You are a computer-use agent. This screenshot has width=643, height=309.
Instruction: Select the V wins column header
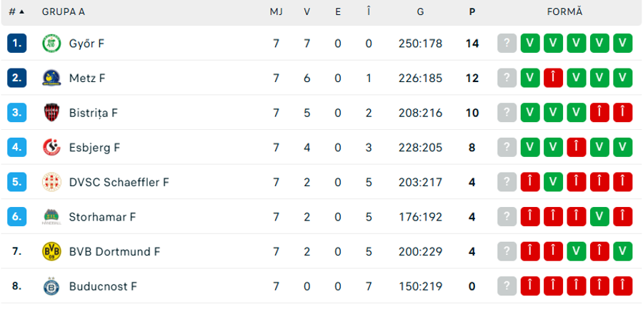[306, 12]
